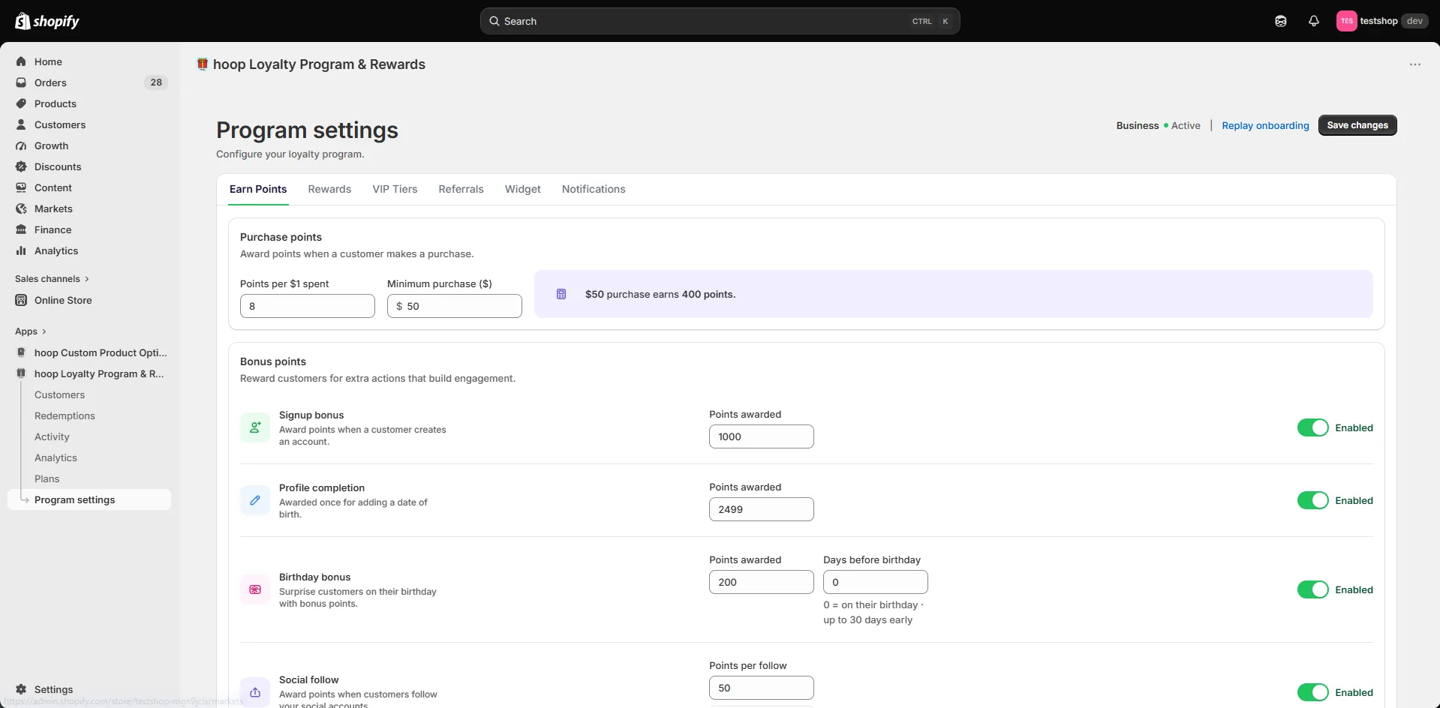Open the three-dot more actions menu
This screenshot has height=708, width=1440.
coord(1414,64)
